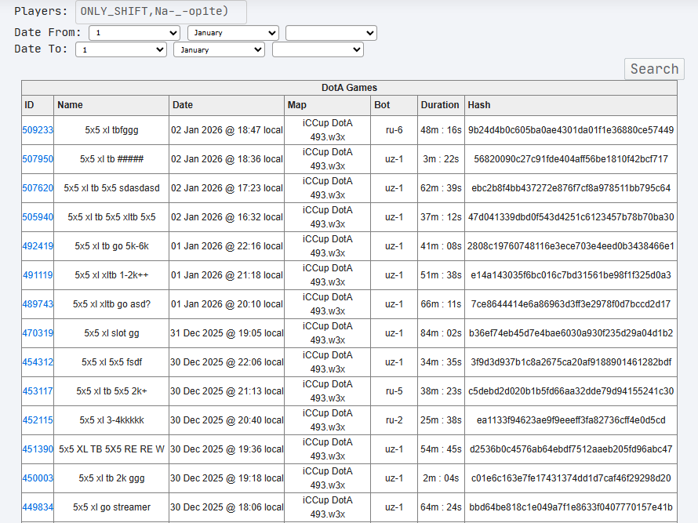Click the Date column header
Viewport: 698px width, 523px height.
[x=227, y=105]
